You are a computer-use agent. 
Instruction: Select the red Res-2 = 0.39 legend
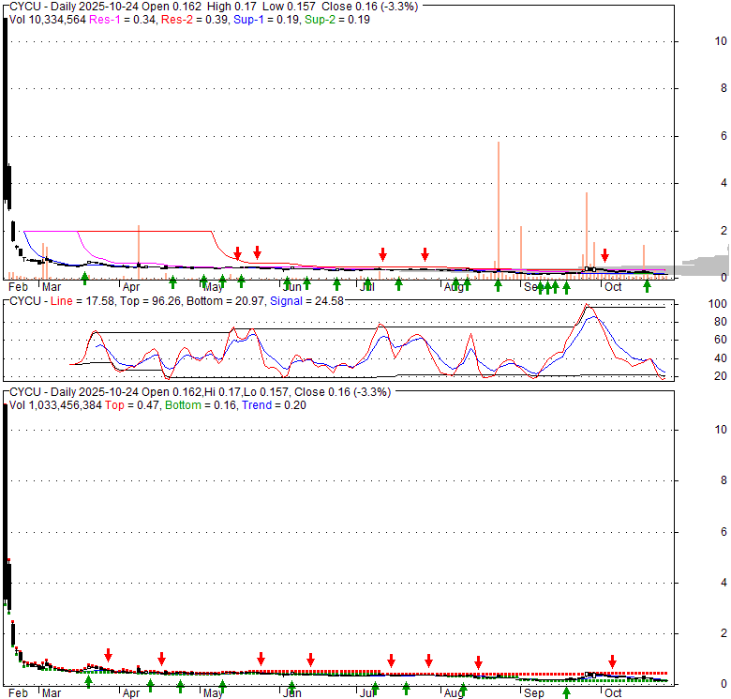tap(194, 20)
